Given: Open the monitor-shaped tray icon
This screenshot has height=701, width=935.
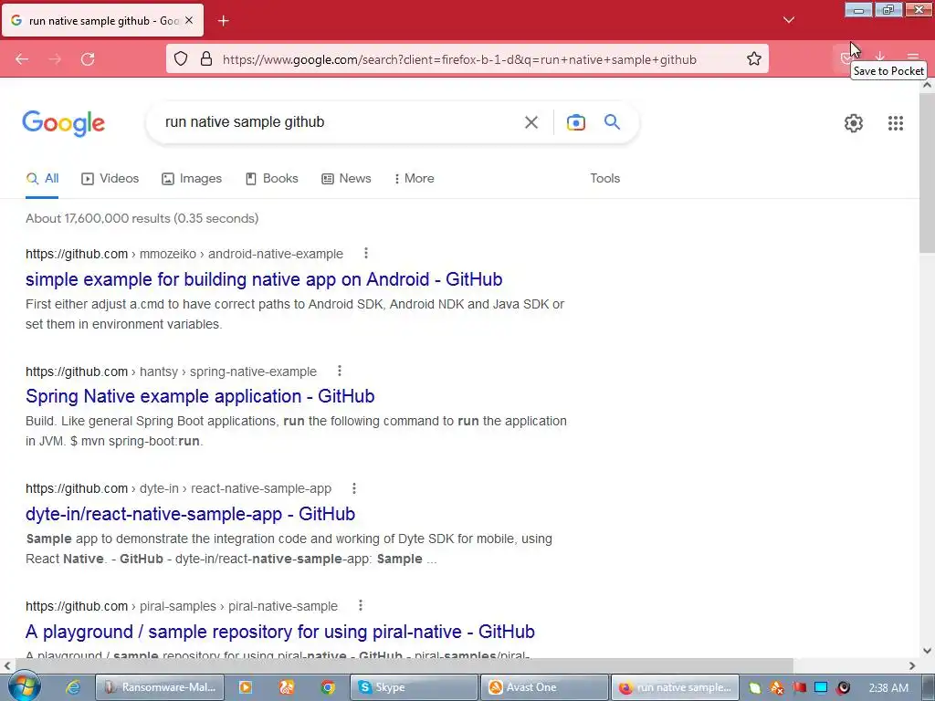Looking at the screenshot, I should click(821, 688).
